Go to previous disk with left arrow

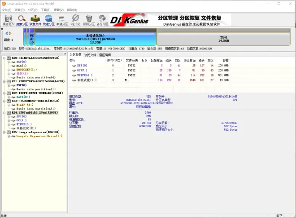pyautogui.click(x=7, y=33)
